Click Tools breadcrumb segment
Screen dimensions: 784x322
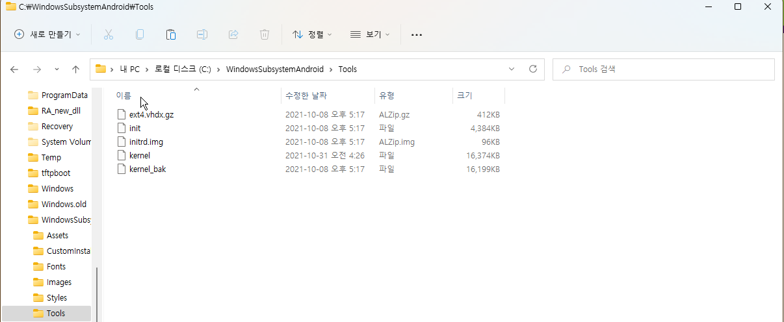coord(347,69)
